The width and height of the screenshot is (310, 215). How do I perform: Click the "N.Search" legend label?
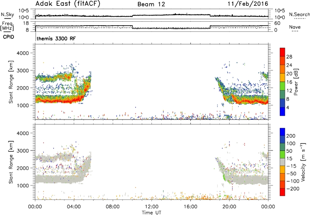[299, 14]
